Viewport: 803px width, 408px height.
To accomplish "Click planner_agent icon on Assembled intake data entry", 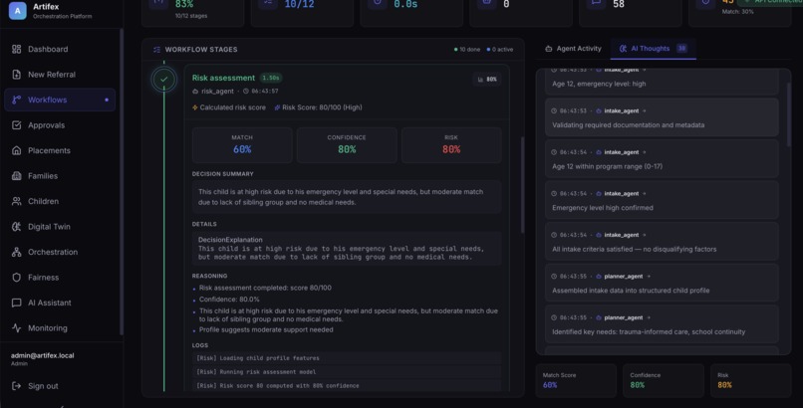I will pos(598,277).
